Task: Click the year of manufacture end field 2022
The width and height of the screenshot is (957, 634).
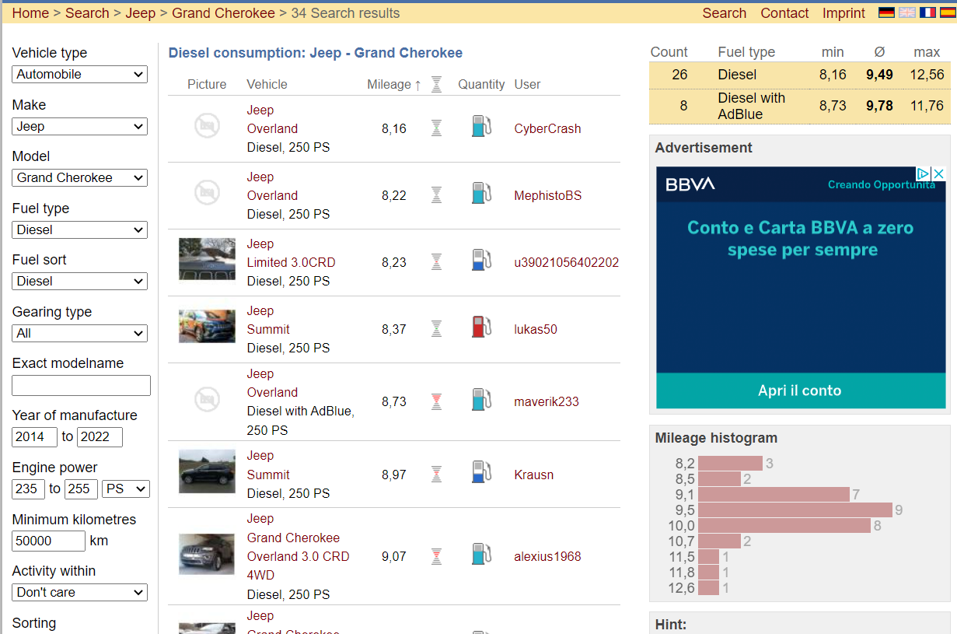Action: click(x=100, y=437)
